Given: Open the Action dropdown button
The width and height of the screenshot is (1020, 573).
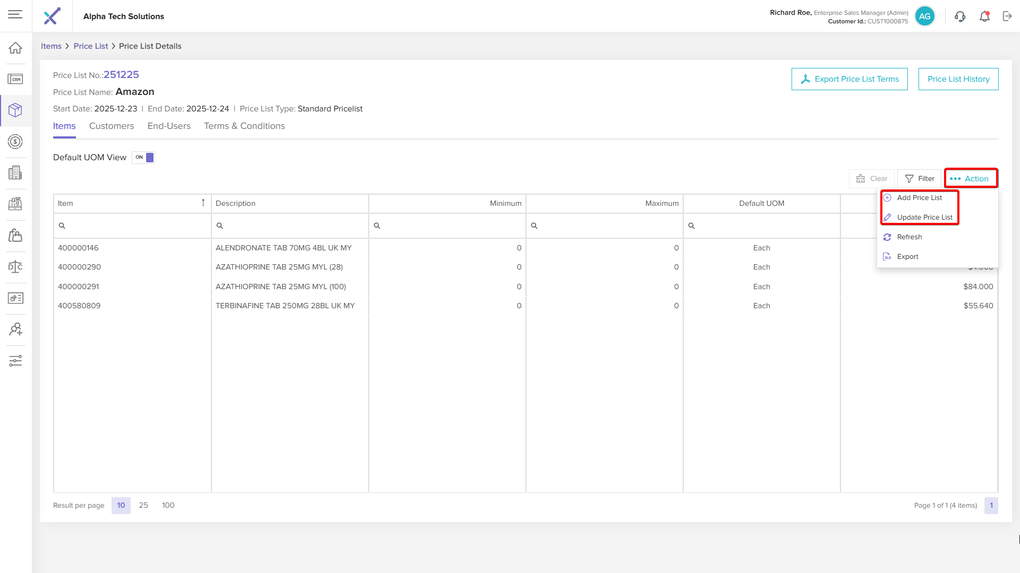Looking at the screenshot, I should coord(971,179).
